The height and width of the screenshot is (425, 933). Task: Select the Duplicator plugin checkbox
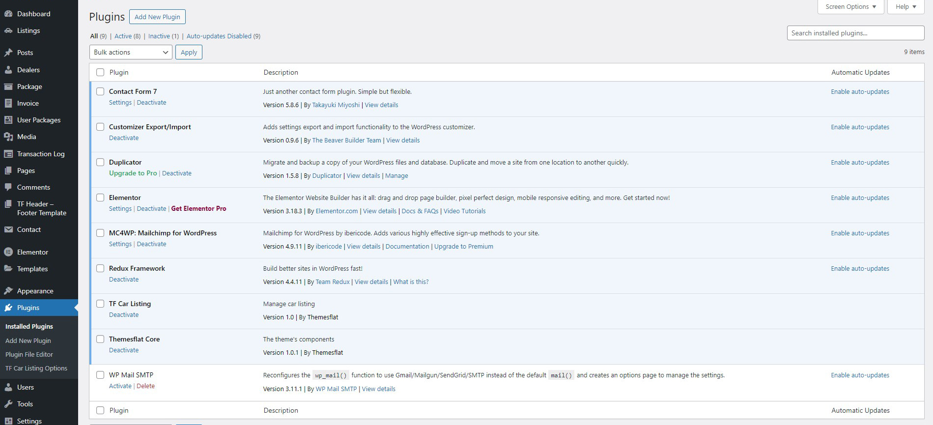pos(100,162)
